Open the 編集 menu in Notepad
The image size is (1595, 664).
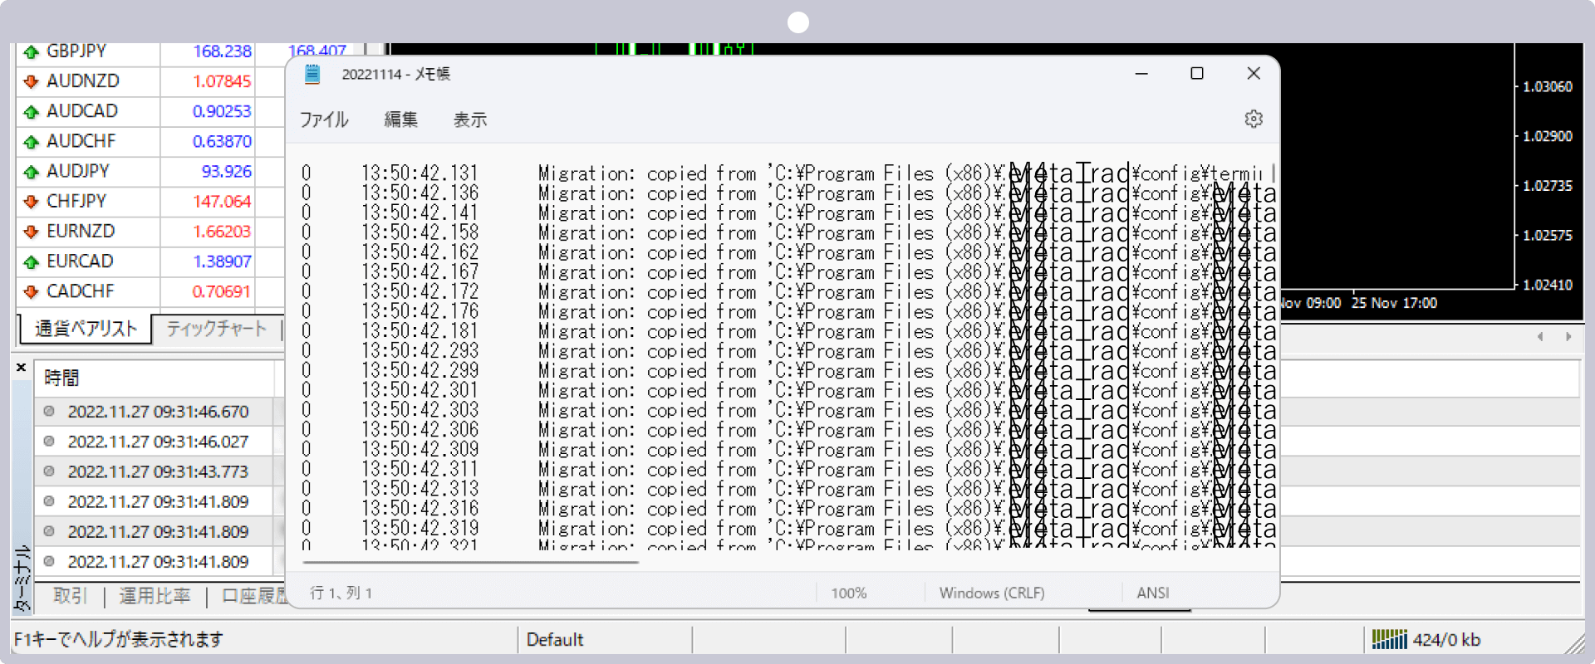401,120
